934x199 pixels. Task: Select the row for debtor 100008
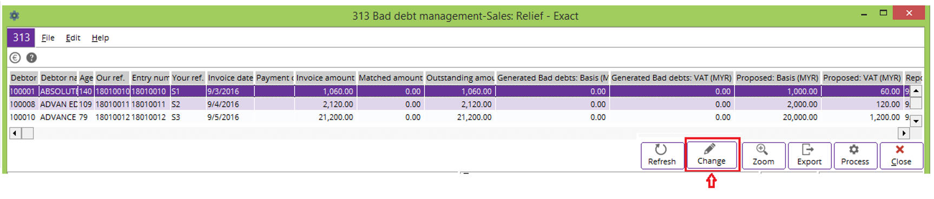(459, 104)
